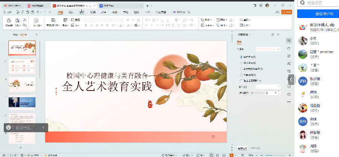Select the solid fill radio option
This screenshot has height=157, width=339.
(x=241, y=57)
